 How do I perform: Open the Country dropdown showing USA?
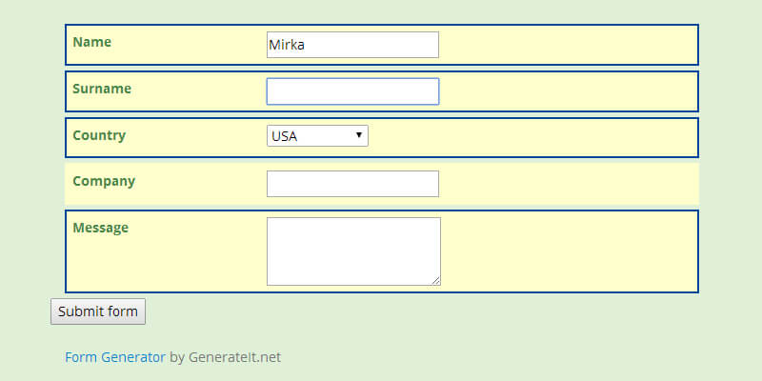(x=317, y=136)
